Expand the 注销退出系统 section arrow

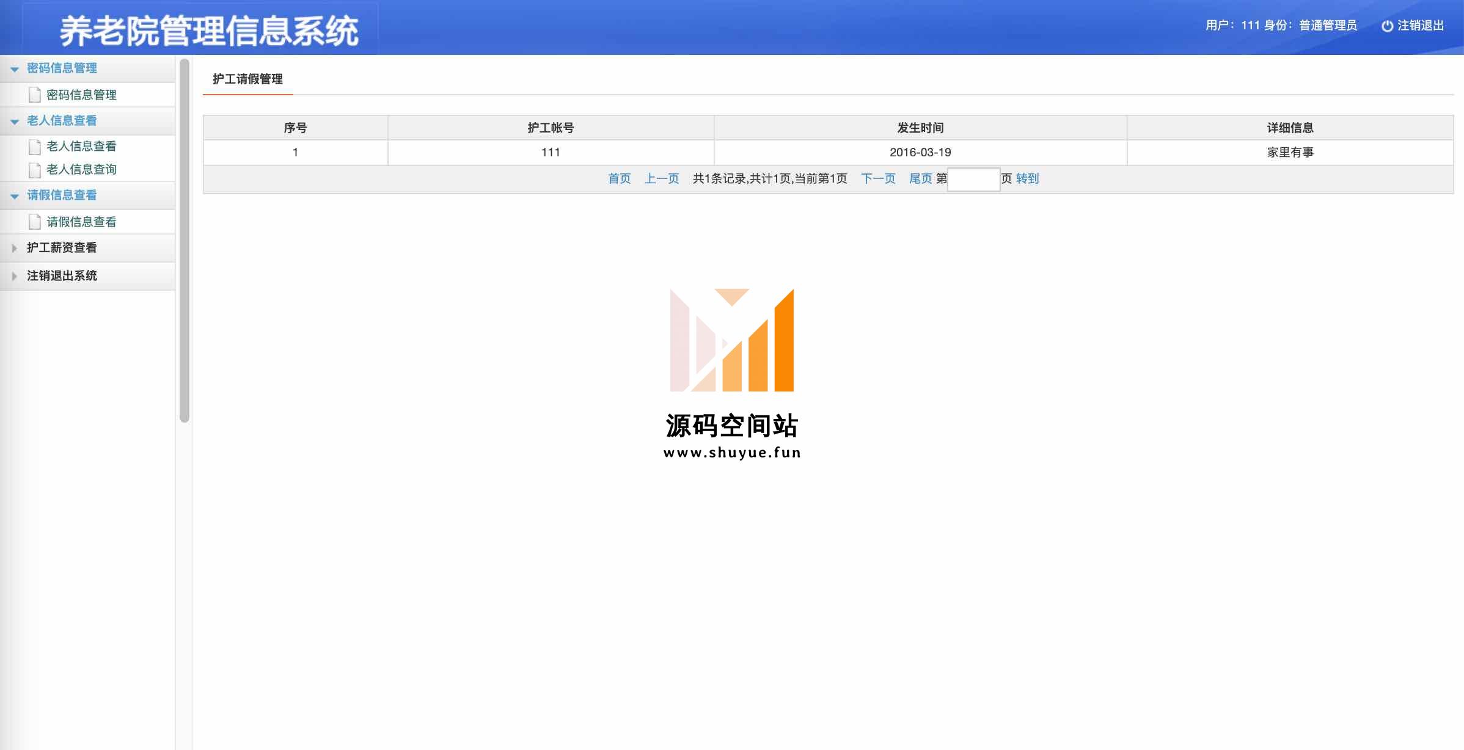click(x=15, y=276)
